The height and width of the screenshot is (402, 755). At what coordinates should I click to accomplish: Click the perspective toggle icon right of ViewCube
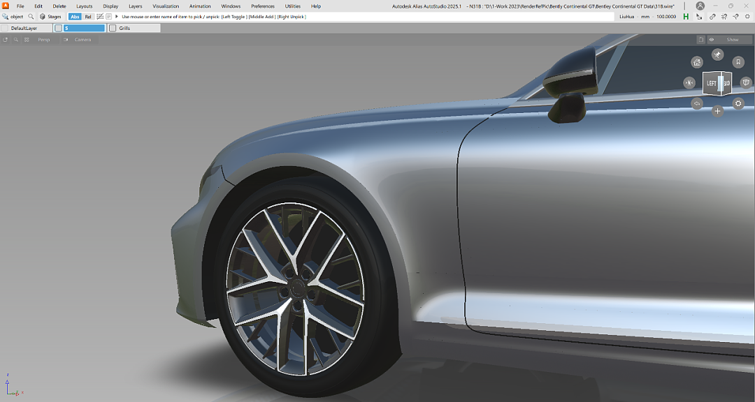746,83
